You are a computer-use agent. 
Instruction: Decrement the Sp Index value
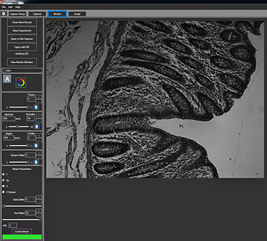(39, 120)
